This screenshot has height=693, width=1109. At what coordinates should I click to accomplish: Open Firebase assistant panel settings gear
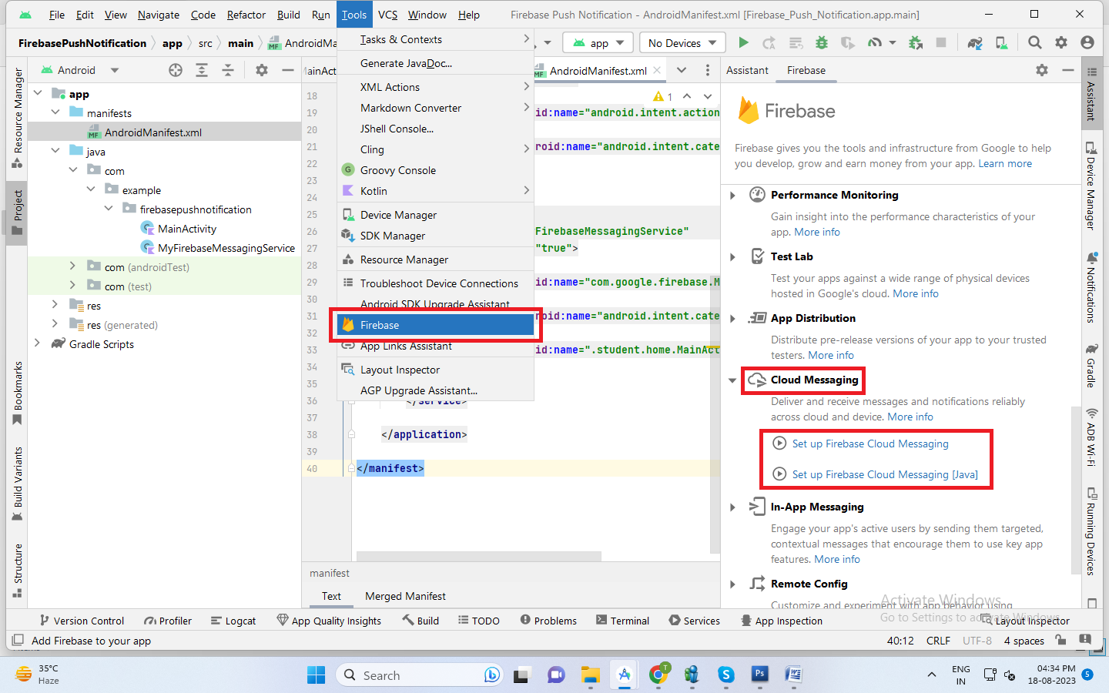[x=1042, y=70]
